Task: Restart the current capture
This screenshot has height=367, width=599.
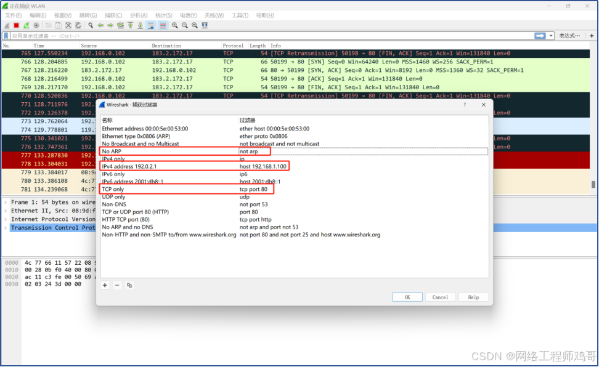Action: (x=26, y=26)
